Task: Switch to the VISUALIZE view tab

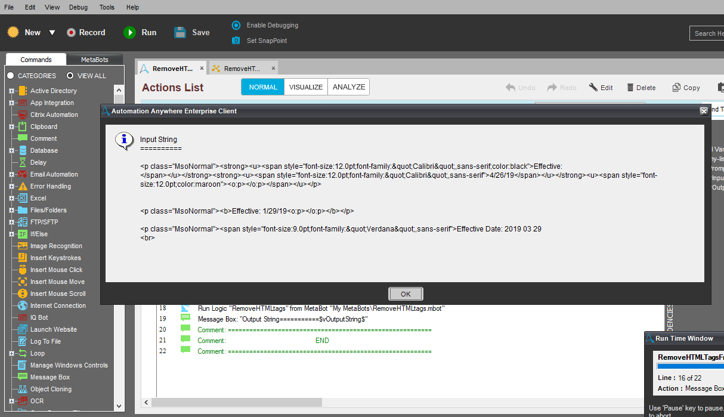Action: tap(306, 87)
